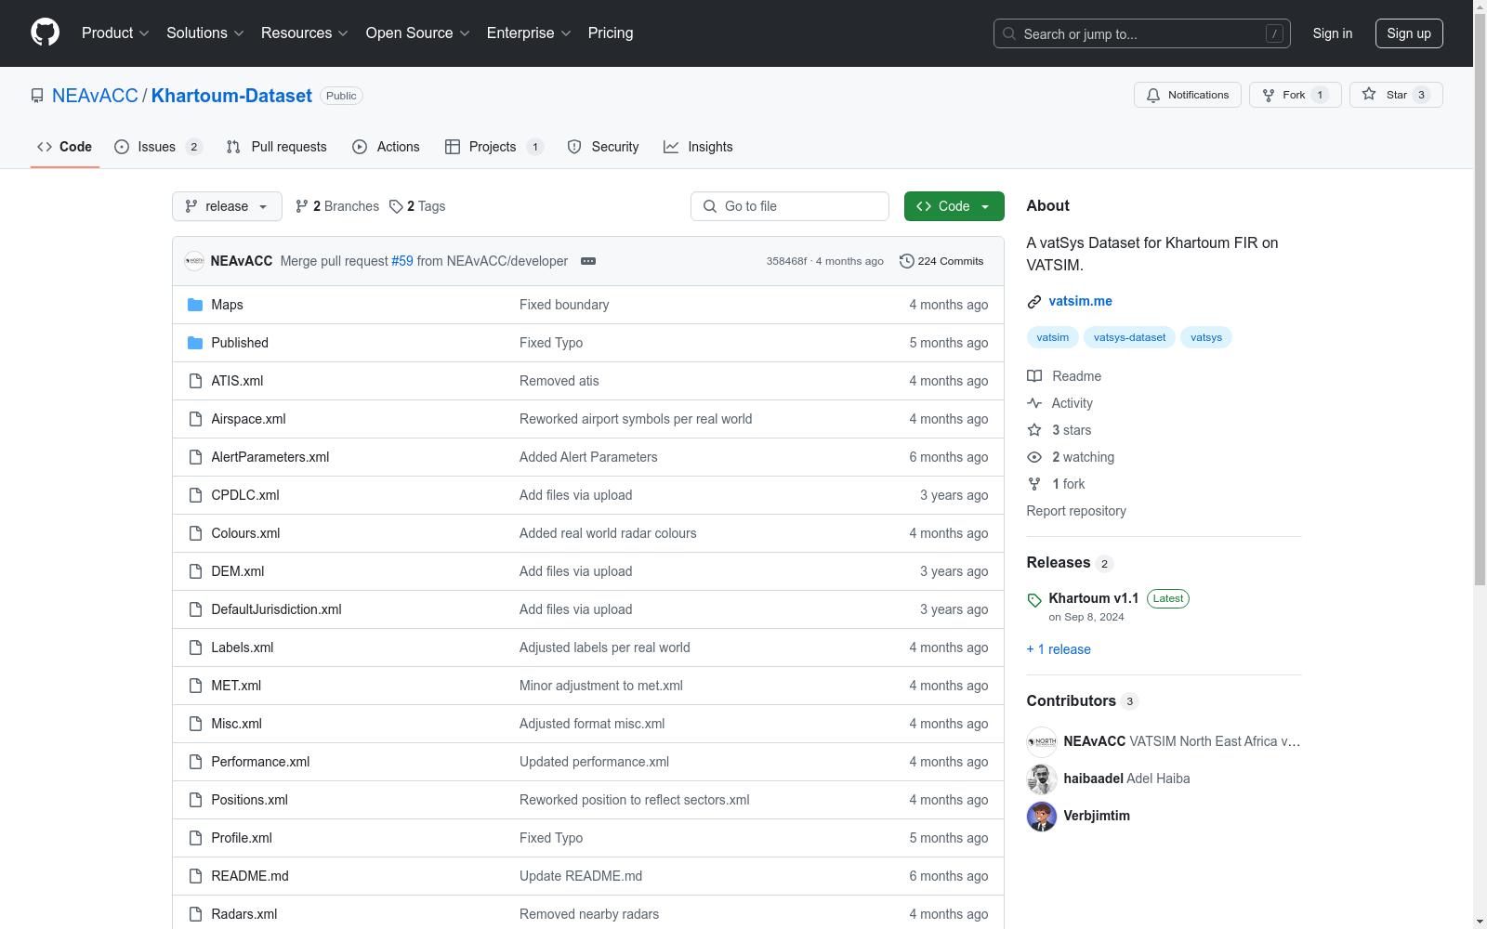Click the Khartoum-Dataset repository name
This screenshot has height=929, width=1487.
tap(231, 96)
